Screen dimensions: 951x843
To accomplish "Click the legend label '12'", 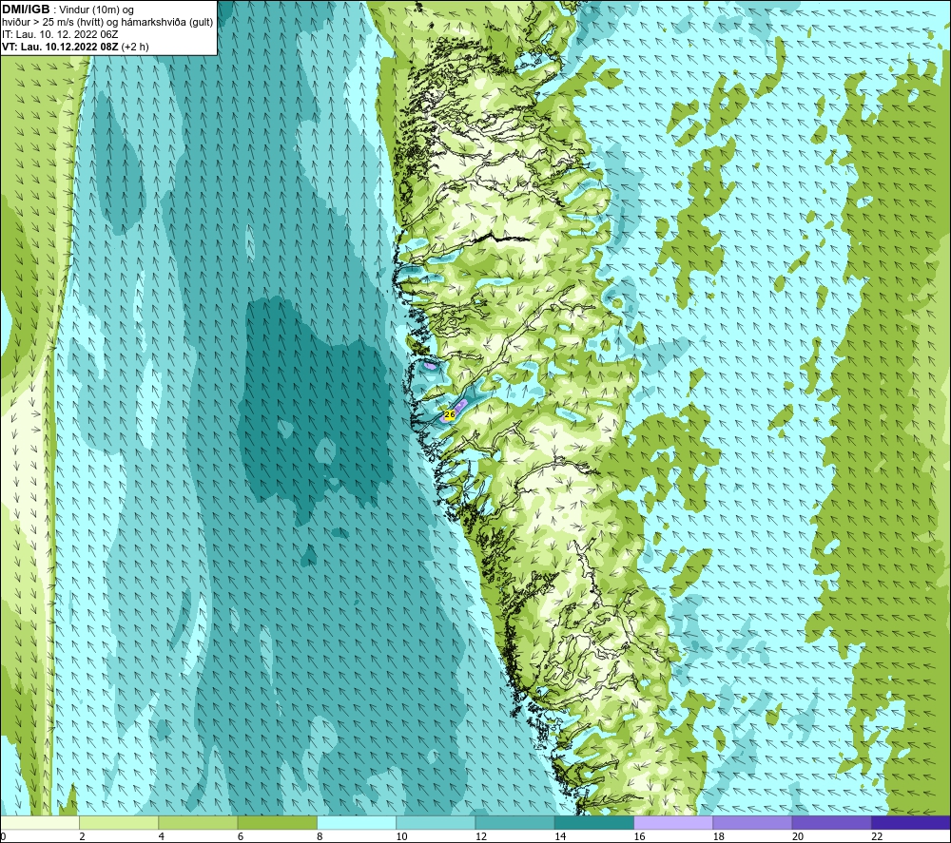I will [481, 836].
